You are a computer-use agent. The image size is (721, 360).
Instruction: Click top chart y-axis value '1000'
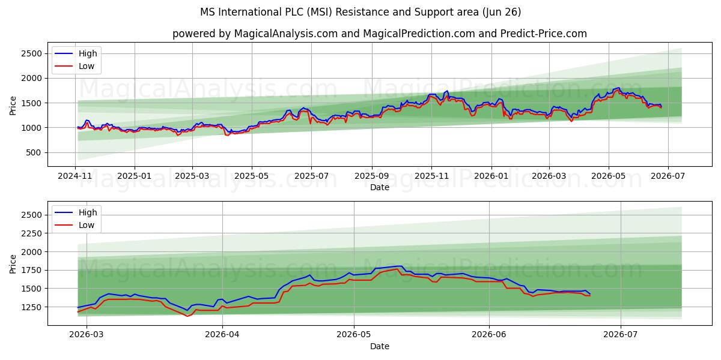(x=31, y=128)
